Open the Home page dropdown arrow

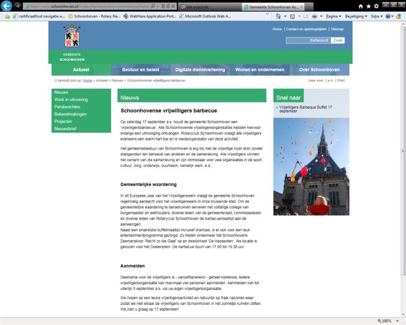coord(285,16)
